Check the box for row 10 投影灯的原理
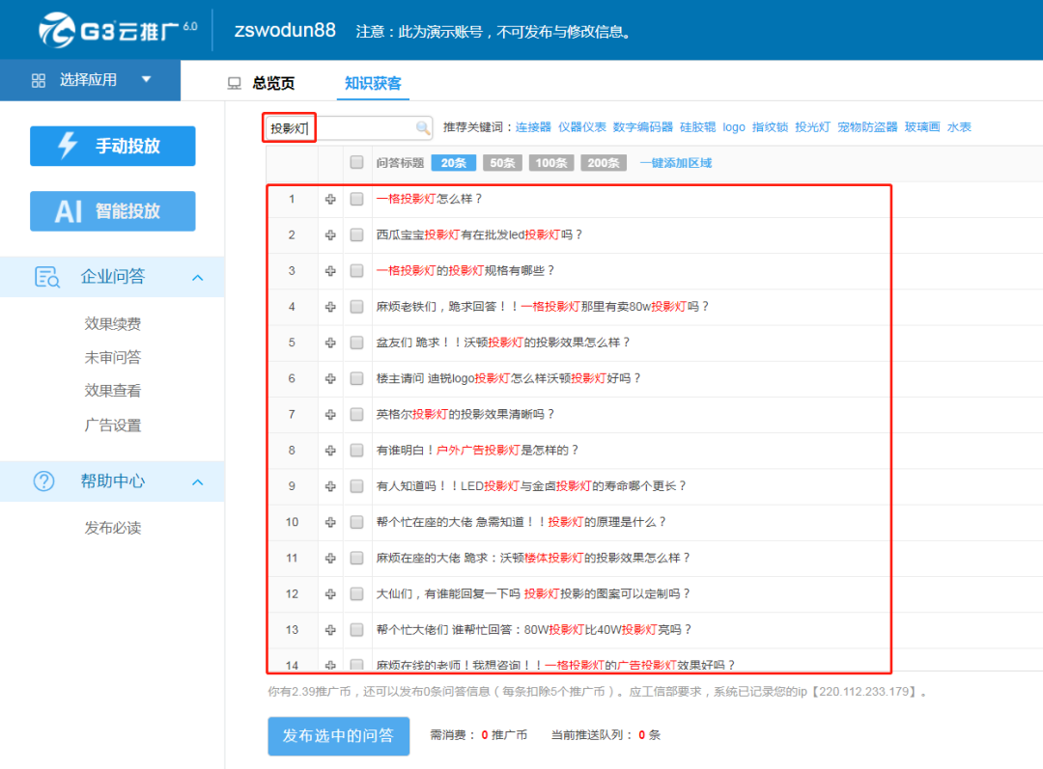 tap(356, 522)
